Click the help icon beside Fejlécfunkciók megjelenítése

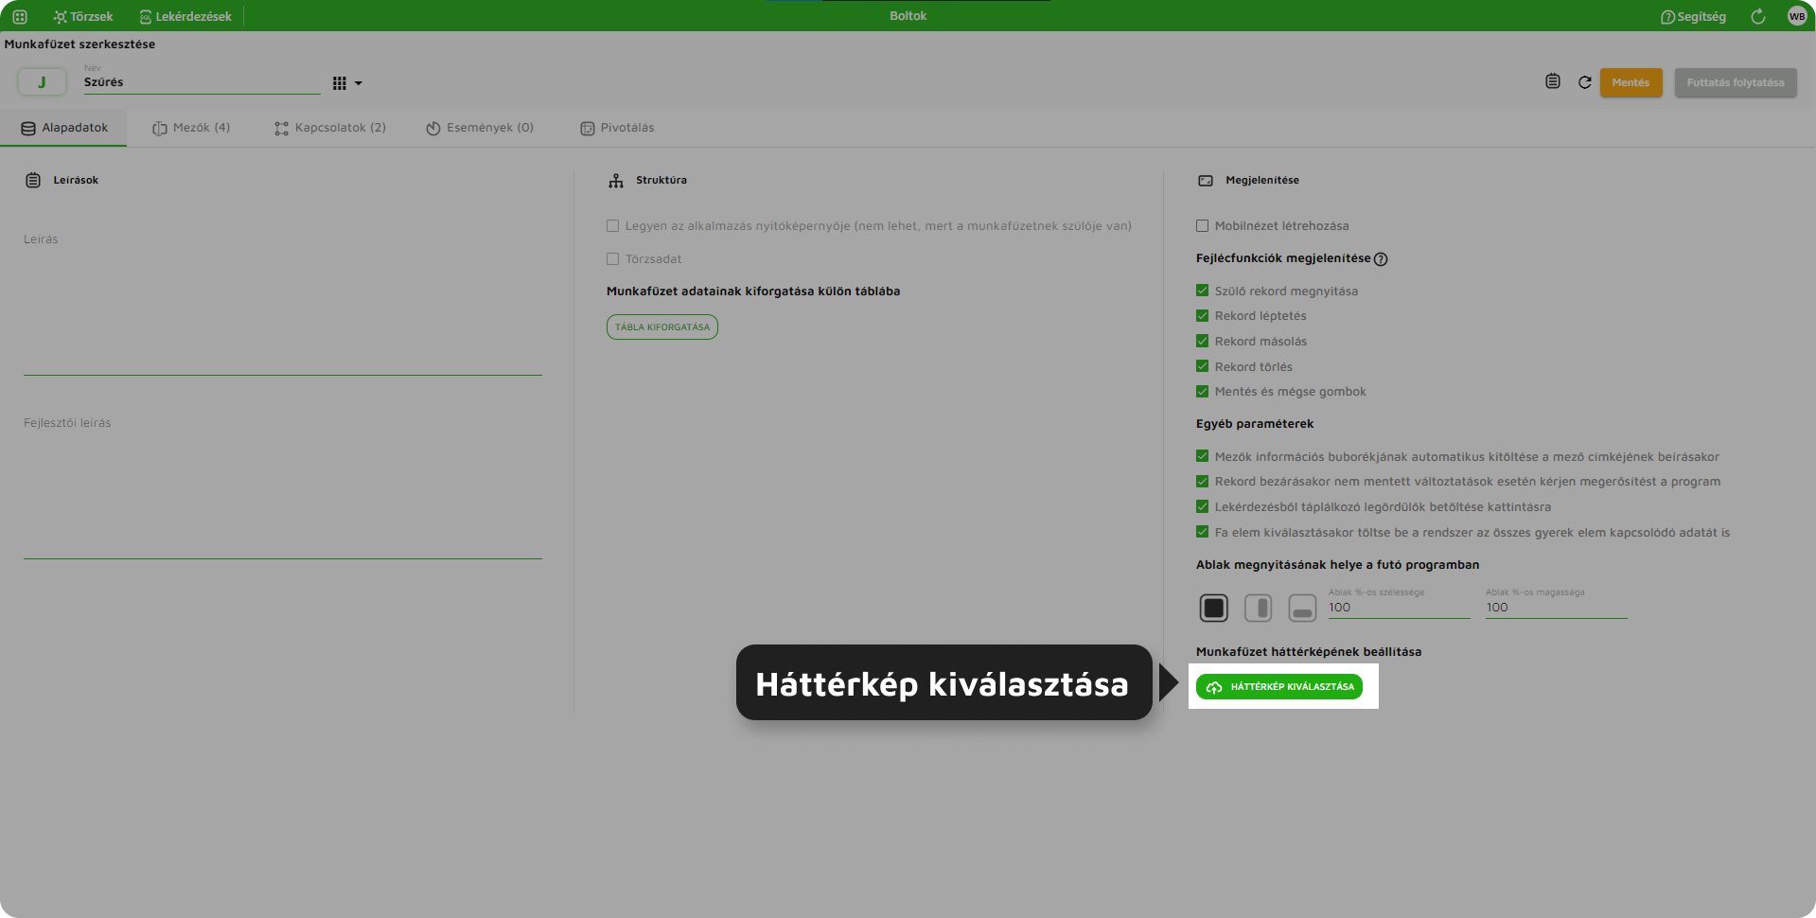click(x=1381, y=259)
